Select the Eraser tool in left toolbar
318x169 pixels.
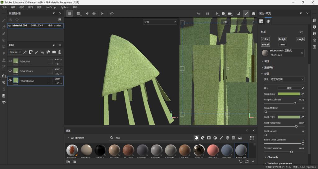point(4,27)
